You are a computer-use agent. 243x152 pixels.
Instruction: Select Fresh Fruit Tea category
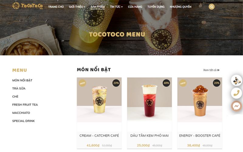click(25, 105)
